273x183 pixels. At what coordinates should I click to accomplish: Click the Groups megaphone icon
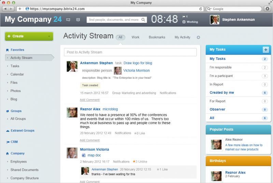[x=8, y=111]
